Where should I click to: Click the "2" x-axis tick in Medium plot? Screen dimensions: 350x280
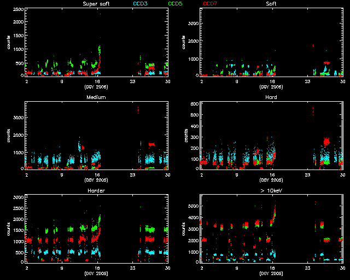click(x=27, y=175)
